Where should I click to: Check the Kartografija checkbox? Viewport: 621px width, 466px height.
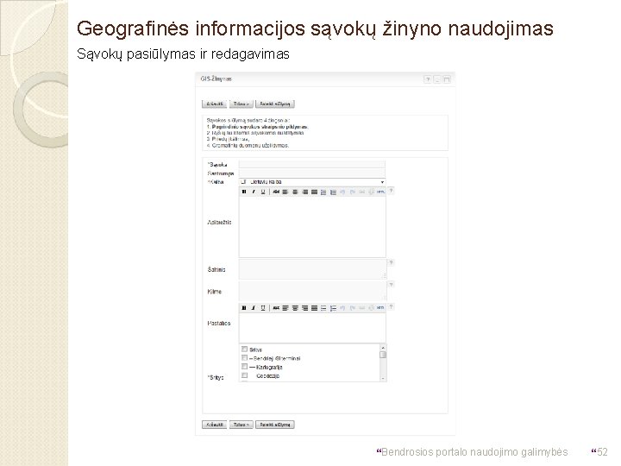click(x=244, y=367)
